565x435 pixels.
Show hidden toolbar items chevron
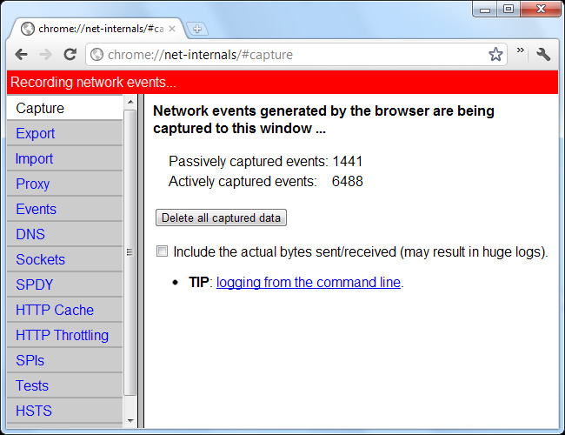pyautogui.click(x=521, y=51)
